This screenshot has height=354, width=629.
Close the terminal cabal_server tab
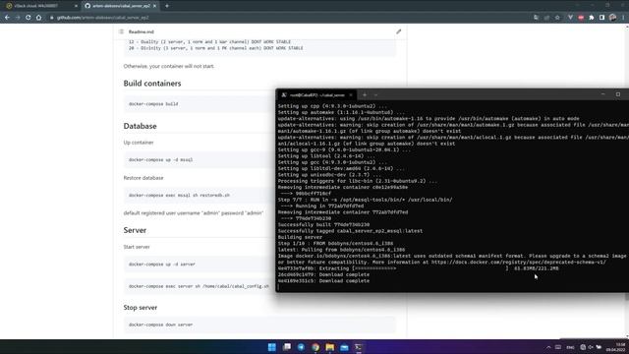pyautogui.click(x=351, y=95)
